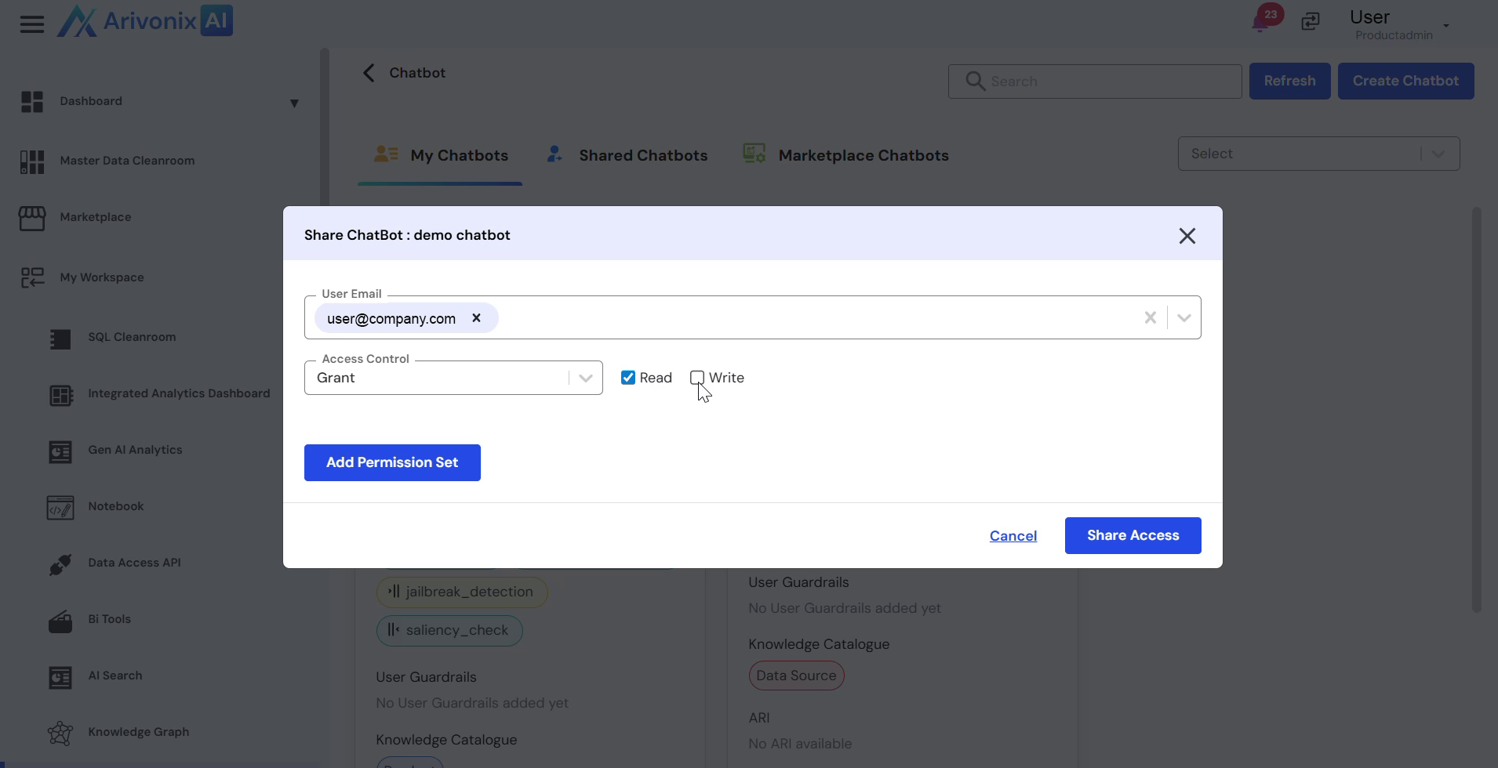The height and width of the screenshot is (768, 1498).
Task: Click the back arrow beside Chatbot
Action: click(x=369, y=73)
